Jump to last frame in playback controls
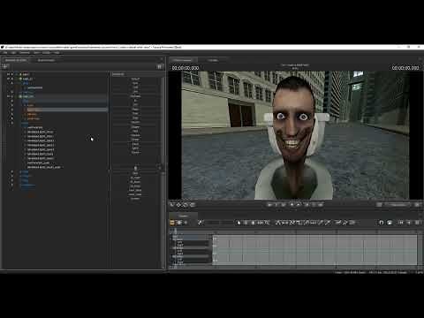 [x=321, y=204]
